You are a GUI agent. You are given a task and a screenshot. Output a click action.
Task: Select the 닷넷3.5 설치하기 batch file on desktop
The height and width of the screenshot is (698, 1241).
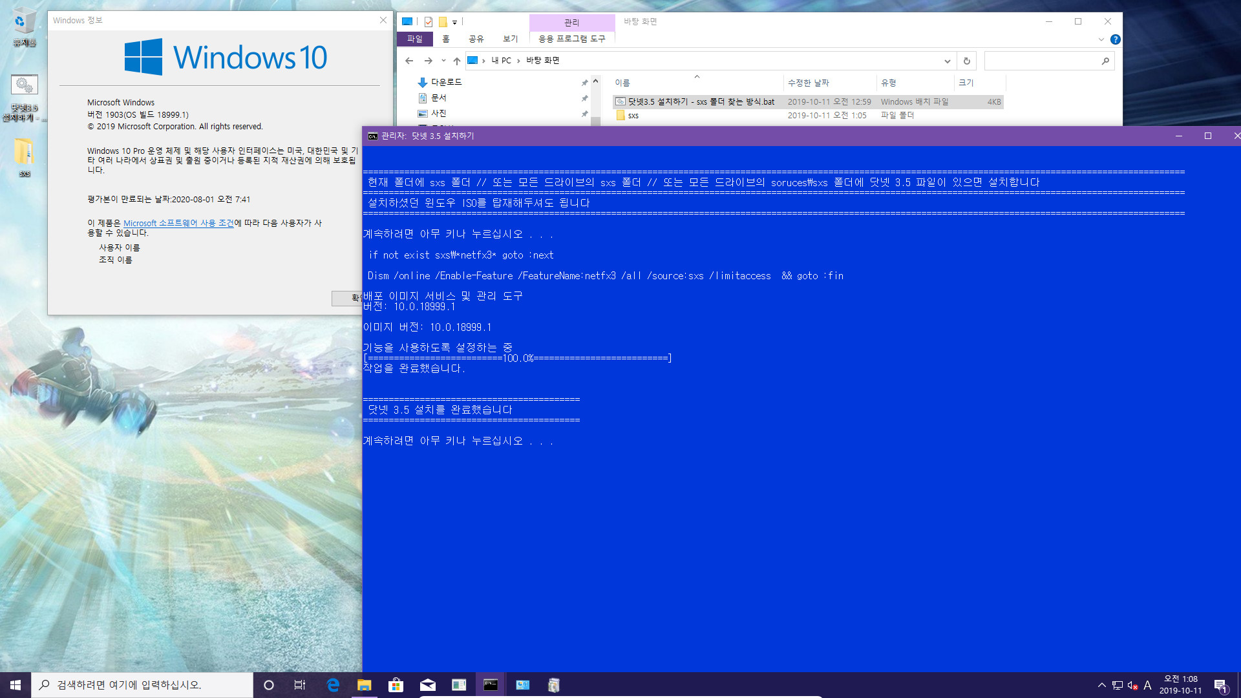[x=24, y=97]
